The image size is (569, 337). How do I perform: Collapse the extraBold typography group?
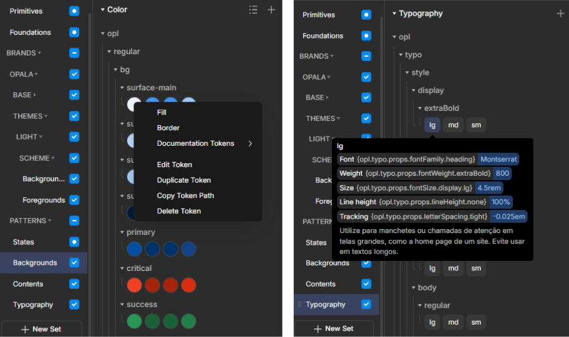click(x=420, y=108)
